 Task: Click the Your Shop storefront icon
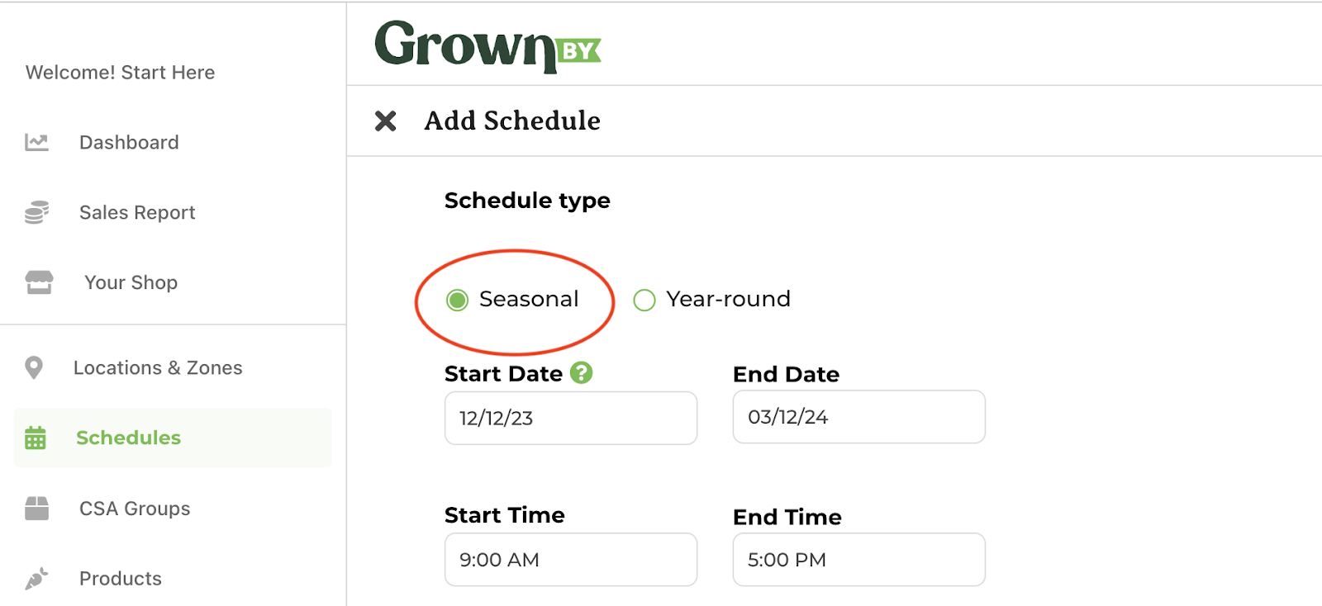39,282
